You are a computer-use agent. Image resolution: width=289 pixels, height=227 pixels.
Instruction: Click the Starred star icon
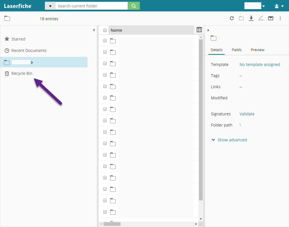7,39
